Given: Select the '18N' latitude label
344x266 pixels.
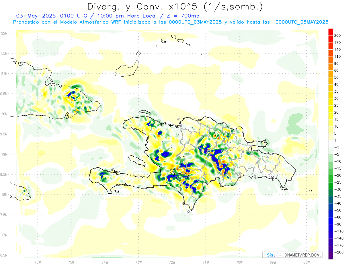Looking at the screenshot, I should click(x=4, y=195).
